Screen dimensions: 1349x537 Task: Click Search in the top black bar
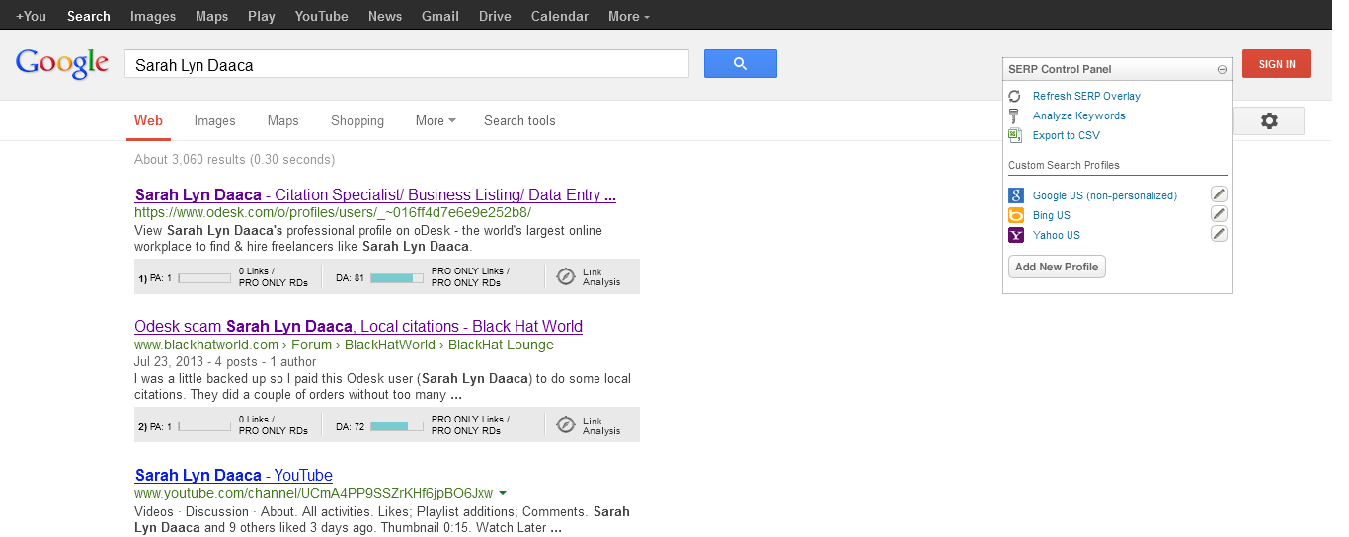point(89,16)
